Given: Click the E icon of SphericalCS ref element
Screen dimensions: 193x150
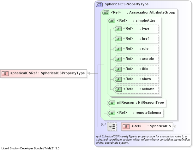Looking at the screenshot, I should coord(126,127).
